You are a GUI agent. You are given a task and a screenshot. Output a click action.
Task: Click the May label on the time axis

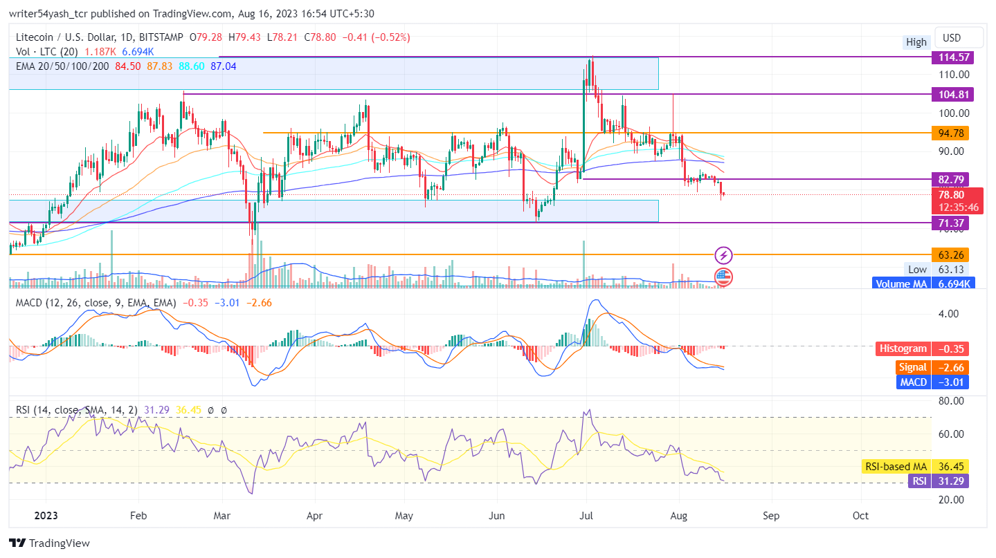[x=404, y=516]
